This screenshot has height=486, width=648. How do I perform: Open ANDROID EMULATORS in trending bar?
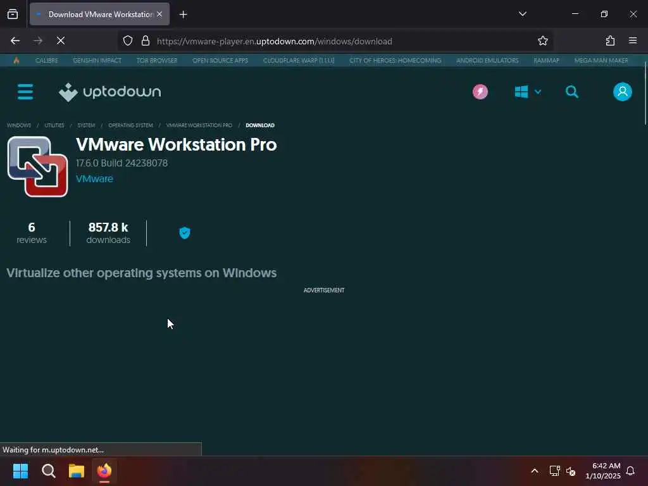click(487, 61)
